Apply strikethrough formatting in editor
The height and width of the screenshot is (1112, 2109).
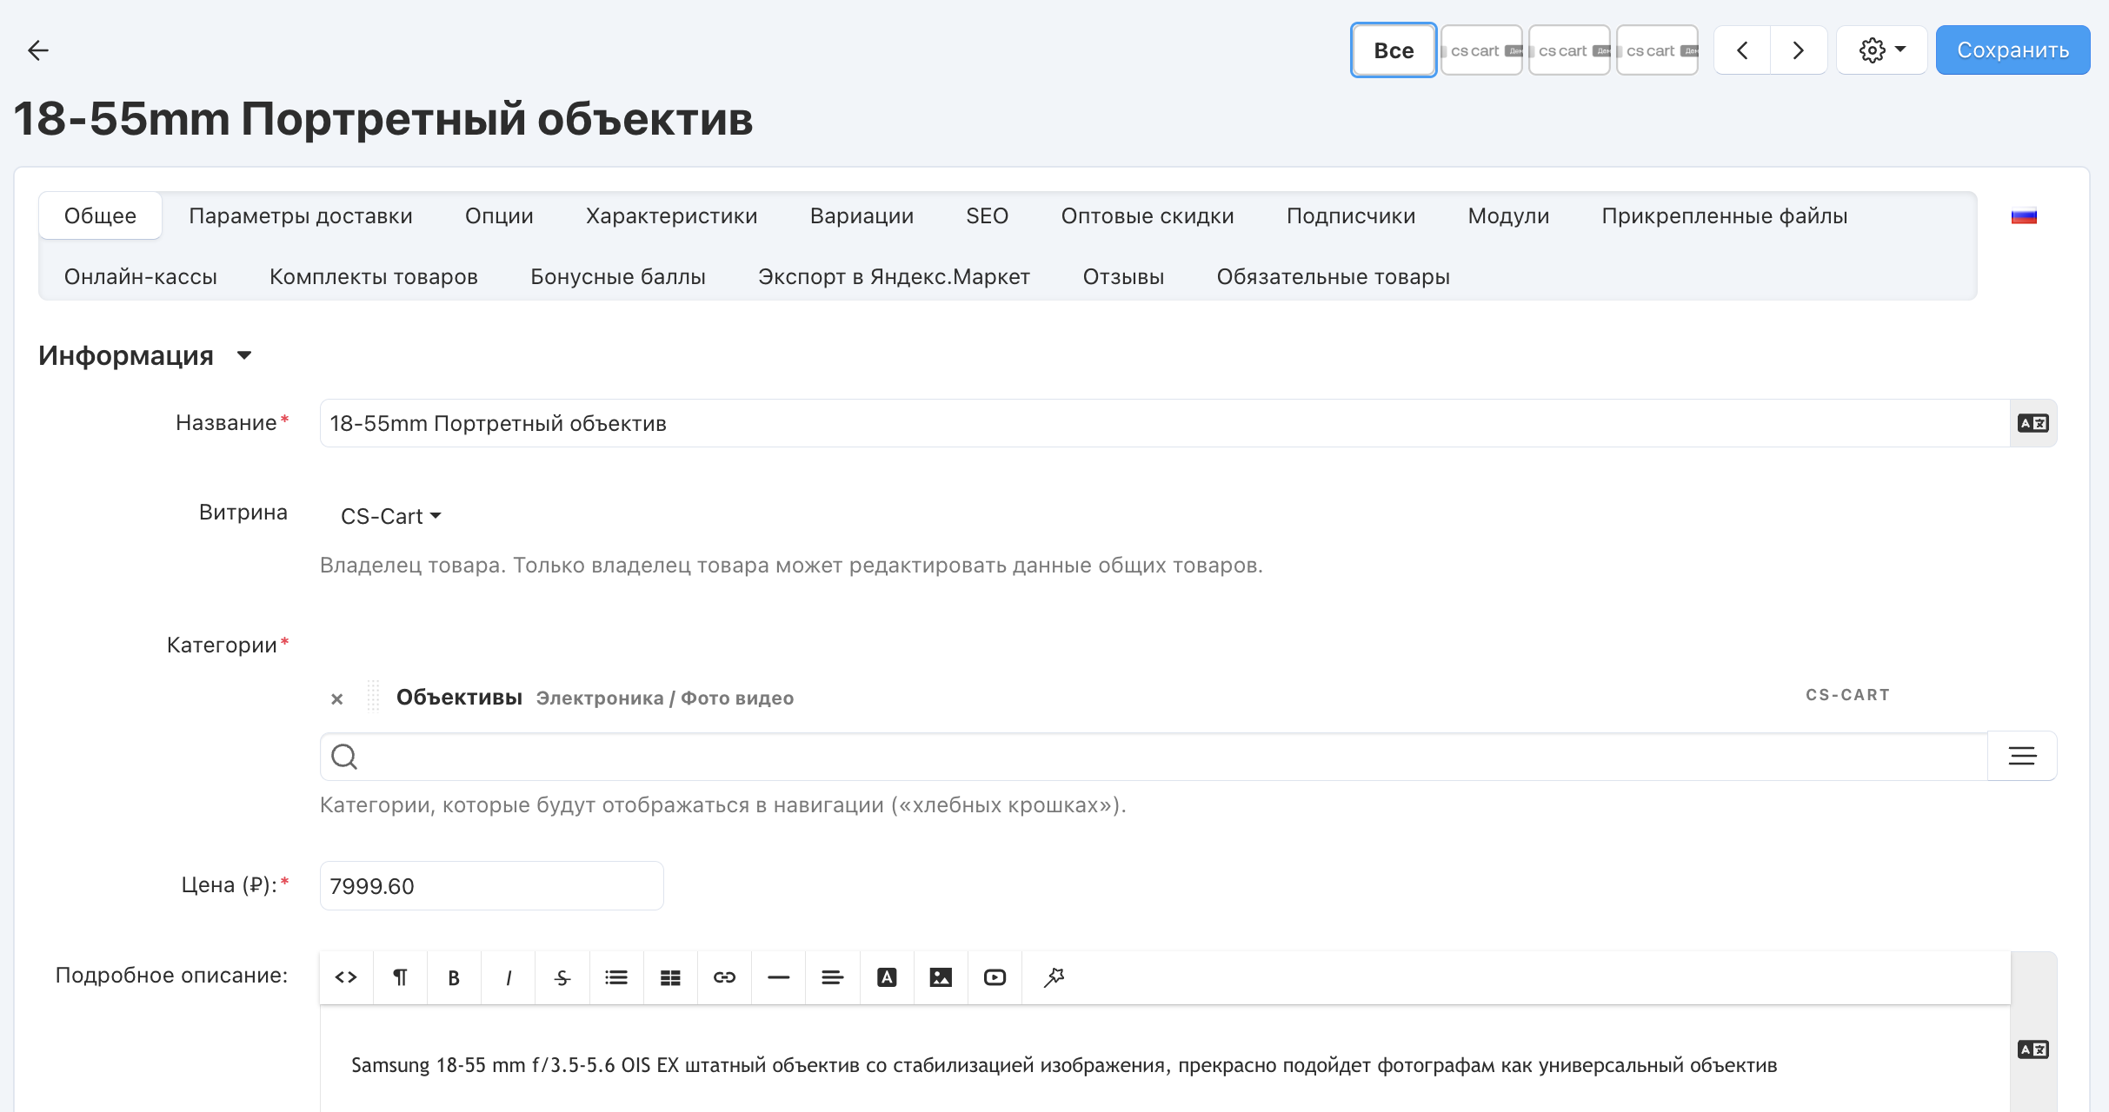[x=562, y=977]
